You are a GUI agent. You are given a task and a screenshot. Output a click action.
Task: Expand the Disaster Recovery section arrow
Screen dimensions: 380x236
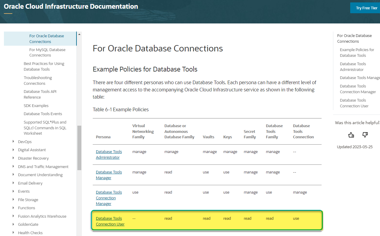click(x=13, y=158)
